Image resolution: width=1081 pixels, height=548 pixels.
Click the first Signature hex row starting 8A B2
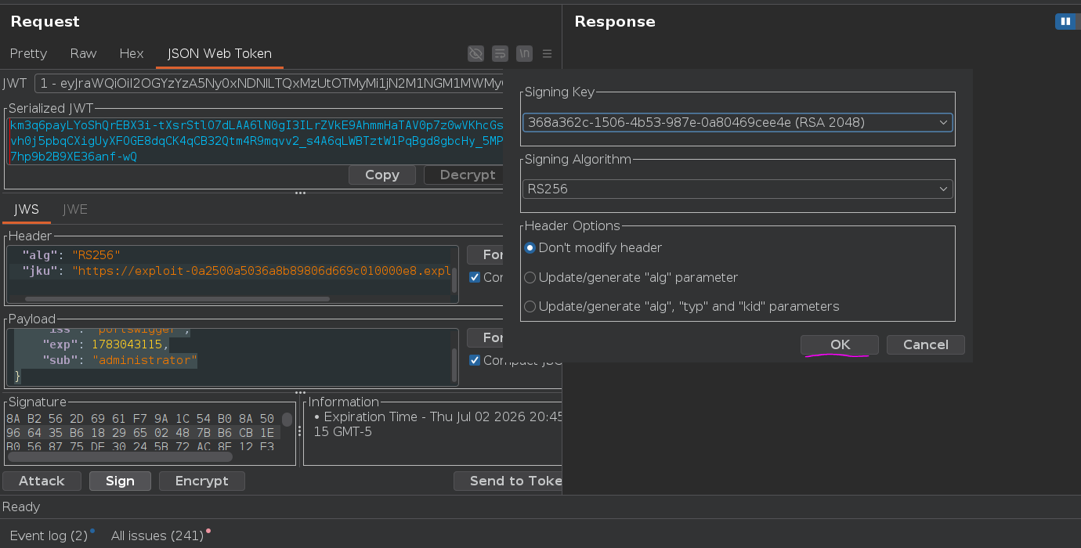pyautogui.click(x=141, y=419)
